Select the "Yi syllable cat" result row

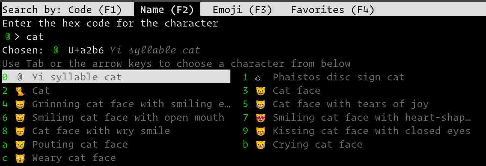click(116, 77)
